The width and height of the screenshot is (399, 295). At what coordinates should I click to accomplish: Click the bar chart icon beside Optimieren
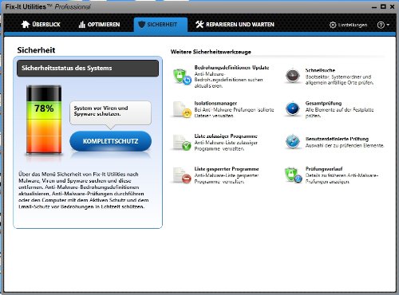81,25
